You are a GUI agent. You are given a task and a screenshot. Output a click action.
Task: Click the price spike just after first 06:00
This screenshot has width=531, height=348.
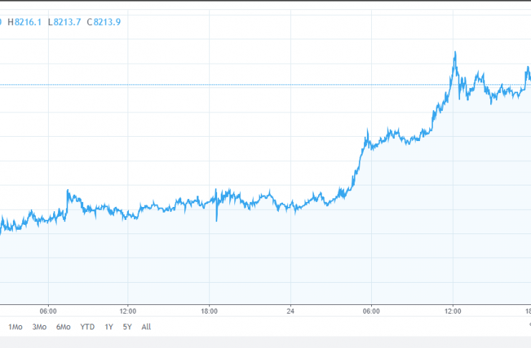coord(68,192)
